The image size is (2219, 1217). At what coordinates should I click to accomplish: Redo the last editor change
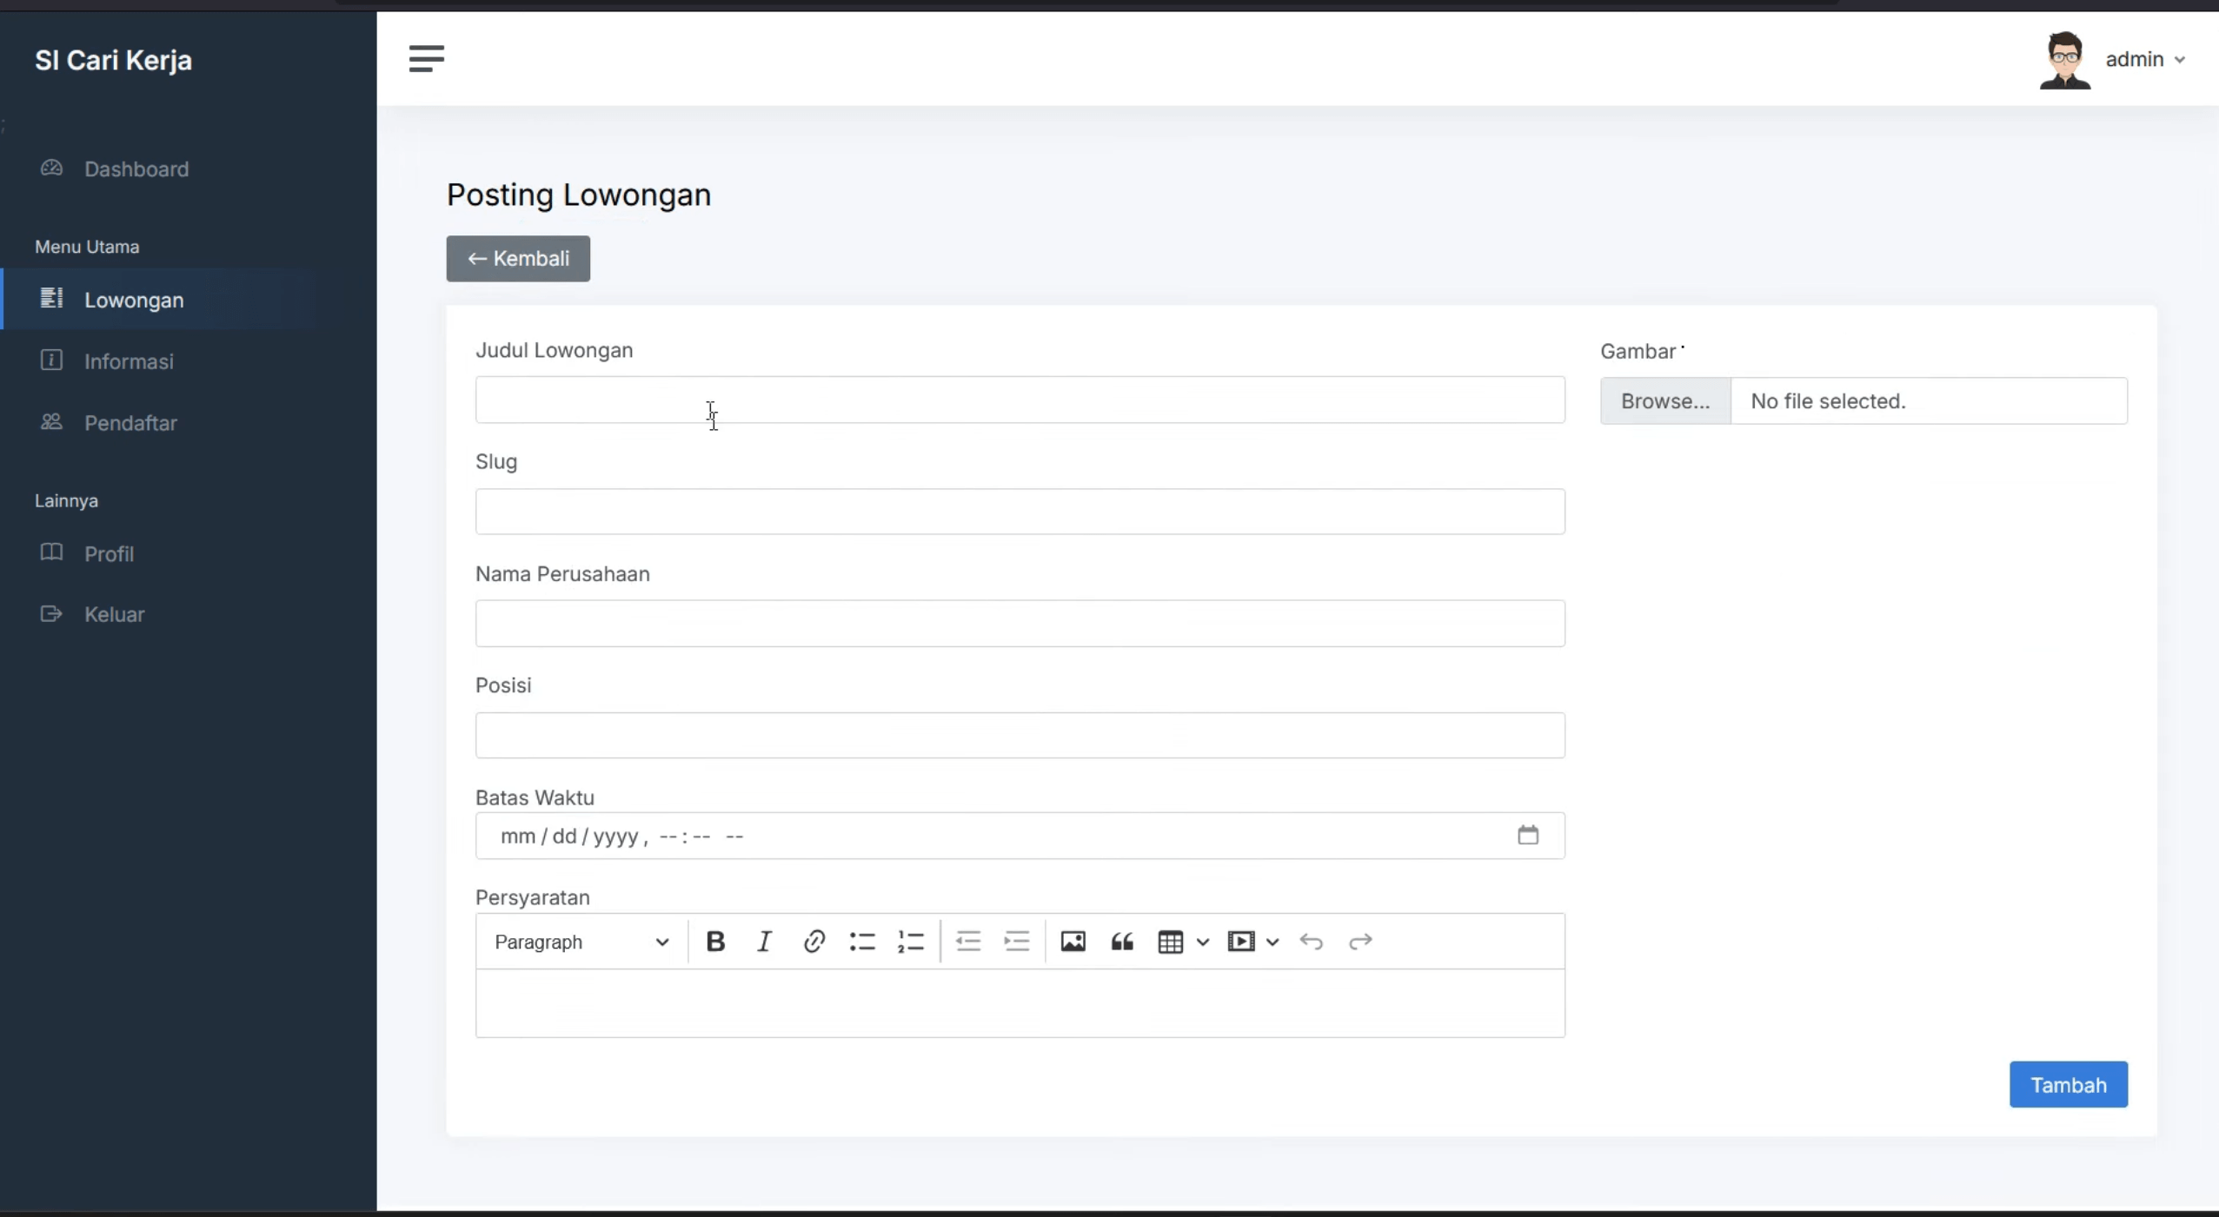[x=1360, y=942]
